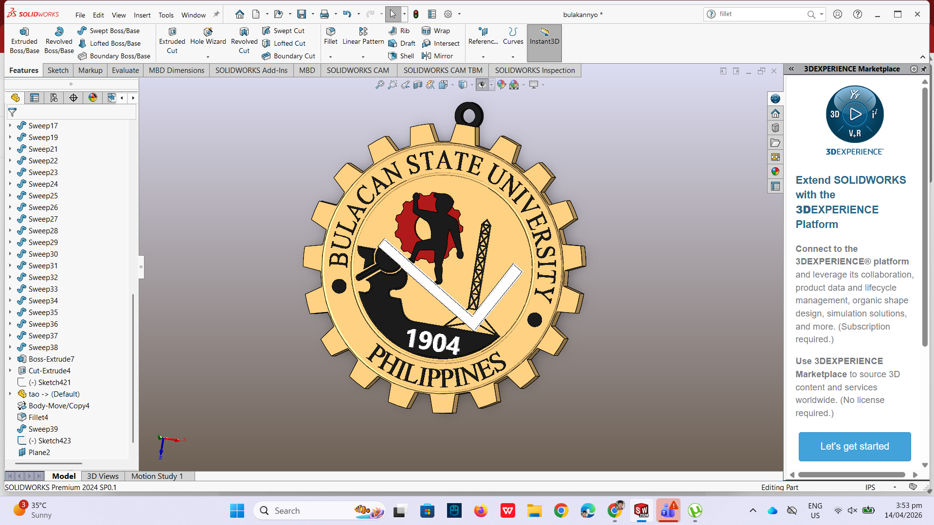Pin the SOLIDWORKS menu bar

point(216,15)
